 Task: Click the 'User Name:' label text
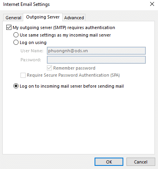[32, 51]
